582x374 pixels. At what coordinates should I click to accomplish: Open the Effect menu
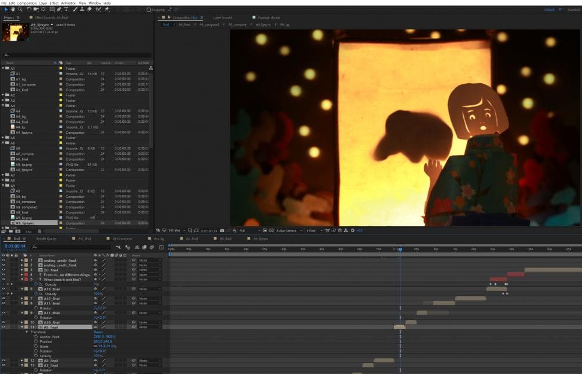54,3
